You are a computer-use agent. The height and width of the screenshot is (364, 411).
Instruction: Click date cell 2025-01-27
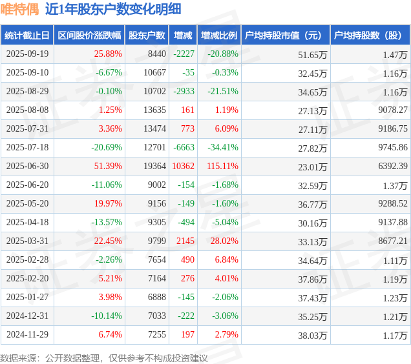coord(28,297)
